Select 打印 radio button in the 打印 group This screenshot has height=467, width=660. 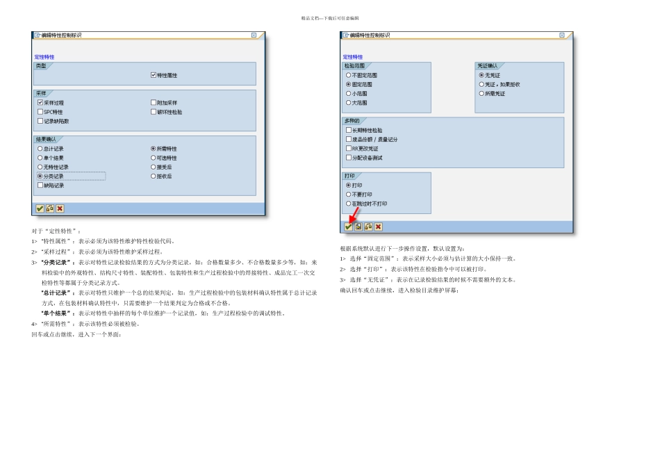coord(349,185)
